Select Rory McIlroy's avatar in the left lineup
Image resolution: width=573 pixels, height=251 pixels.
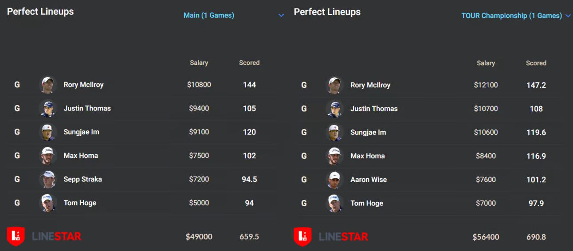pyautogui.click(x=47, y=85)
